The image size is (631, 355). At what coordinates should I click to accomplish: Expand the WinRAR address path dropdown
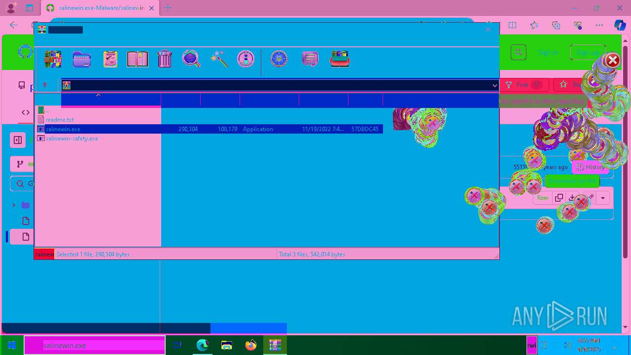494,85
